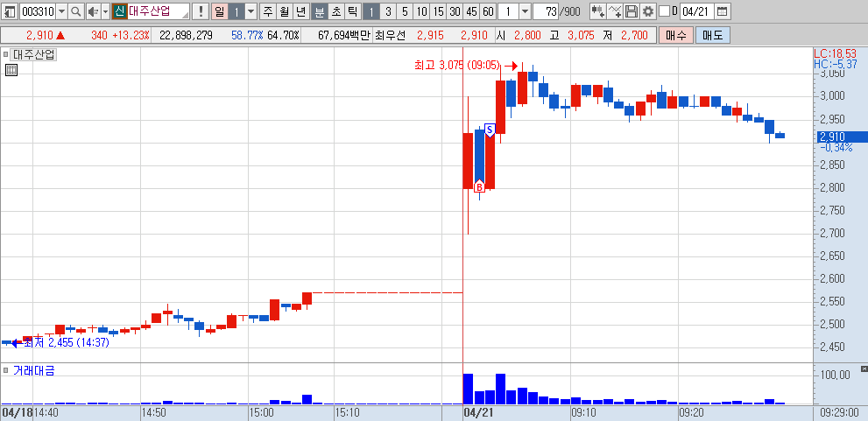Choose the 15-minute interval button

point(439,11)
